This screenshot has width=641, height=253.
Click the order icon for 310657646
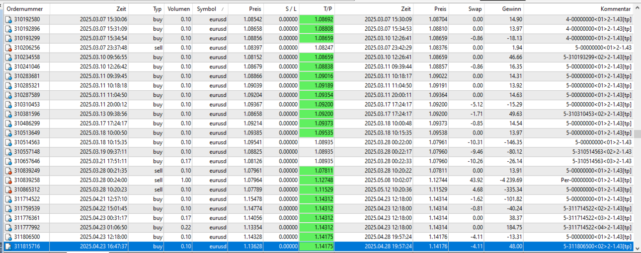click(8, 161)
